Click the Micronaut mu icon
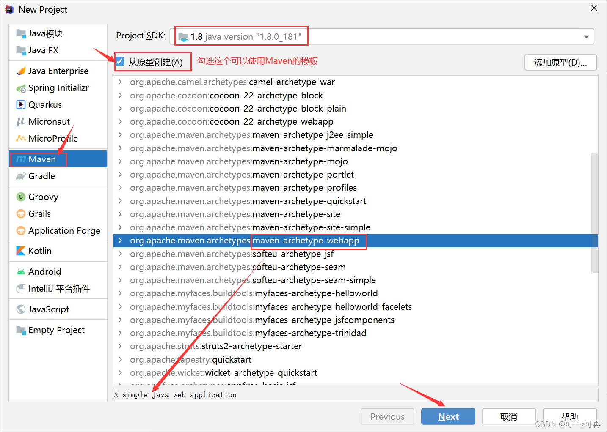The height and width of the screenshot is (432, 607). point(21,122)
